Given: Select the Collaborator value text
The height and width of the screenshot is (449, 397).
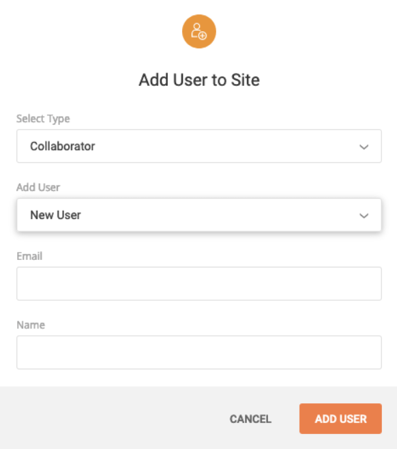Looking at the screenshot, I should (62, 146).
